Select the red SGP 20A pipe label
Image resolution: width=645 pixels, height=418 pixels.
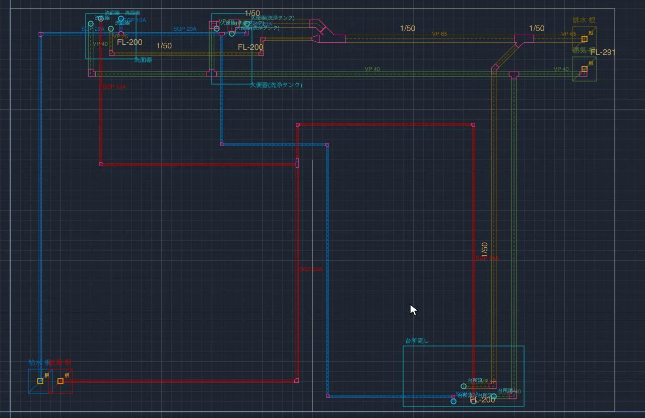(x=310, y=269)
